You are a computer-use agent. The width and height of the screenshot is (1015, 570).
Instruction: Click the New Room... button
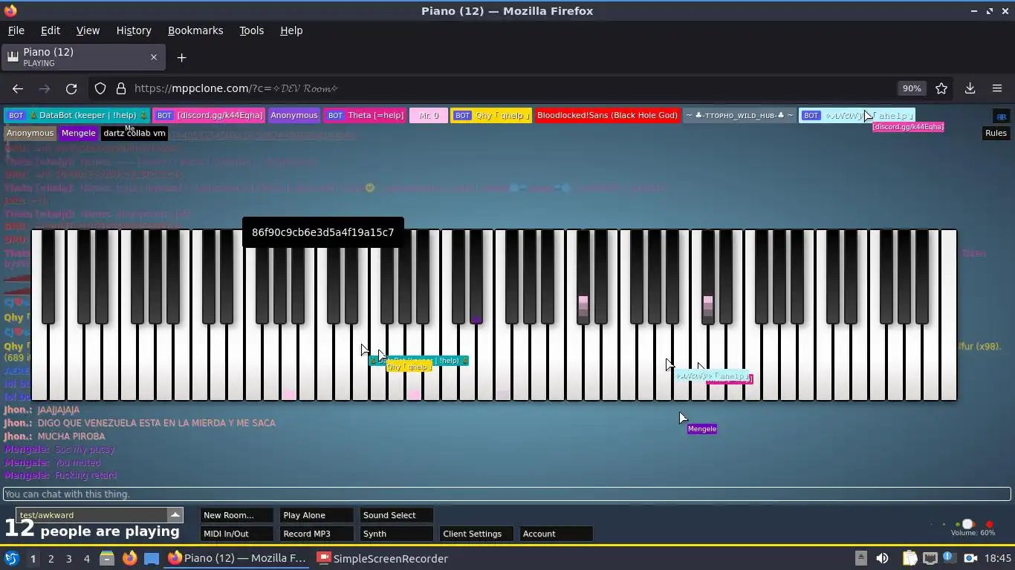236,515
